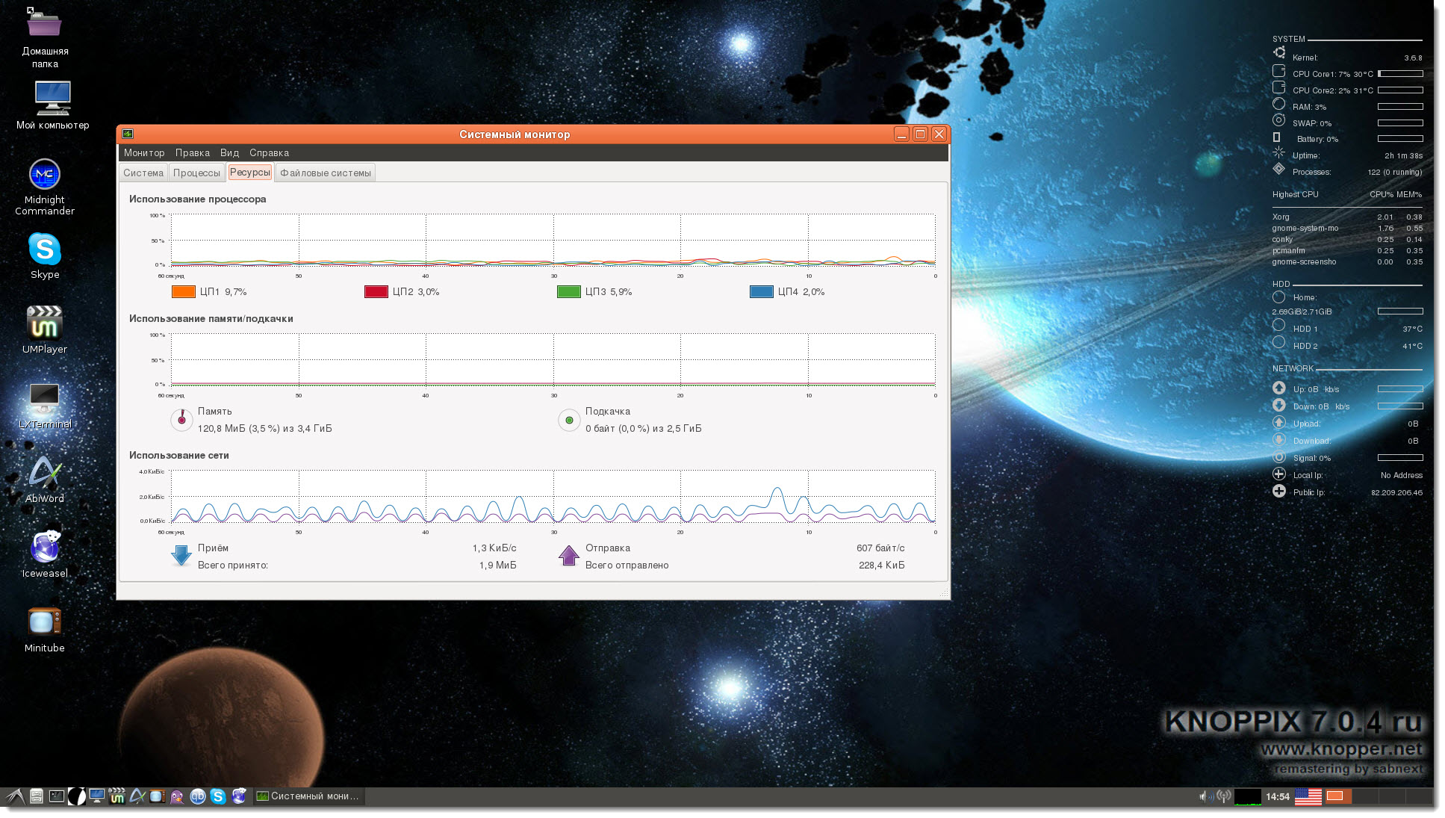Screen dimensions: 1445x818
Task: Change the green ЦП3 color swatch
Action: click(569, 292)
